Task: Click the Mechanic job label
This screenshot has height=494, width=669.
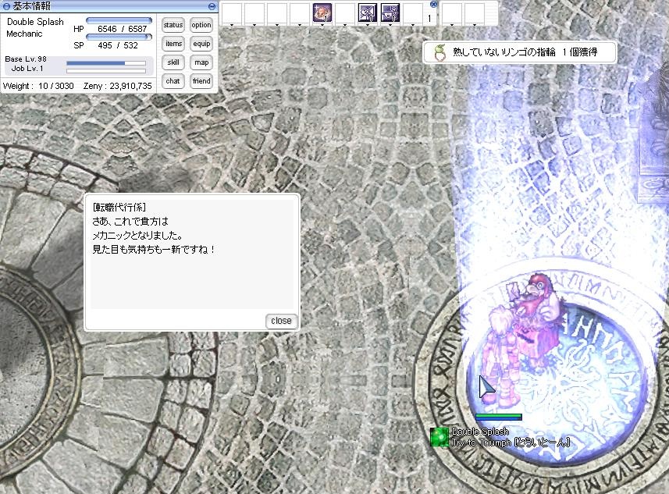Action: pos(24,34)
